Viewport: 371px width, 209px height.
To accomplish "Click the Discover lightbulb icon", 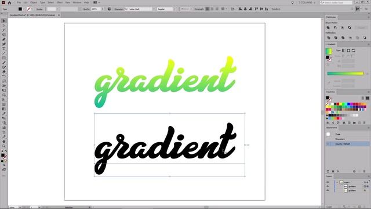I will 292,2.
